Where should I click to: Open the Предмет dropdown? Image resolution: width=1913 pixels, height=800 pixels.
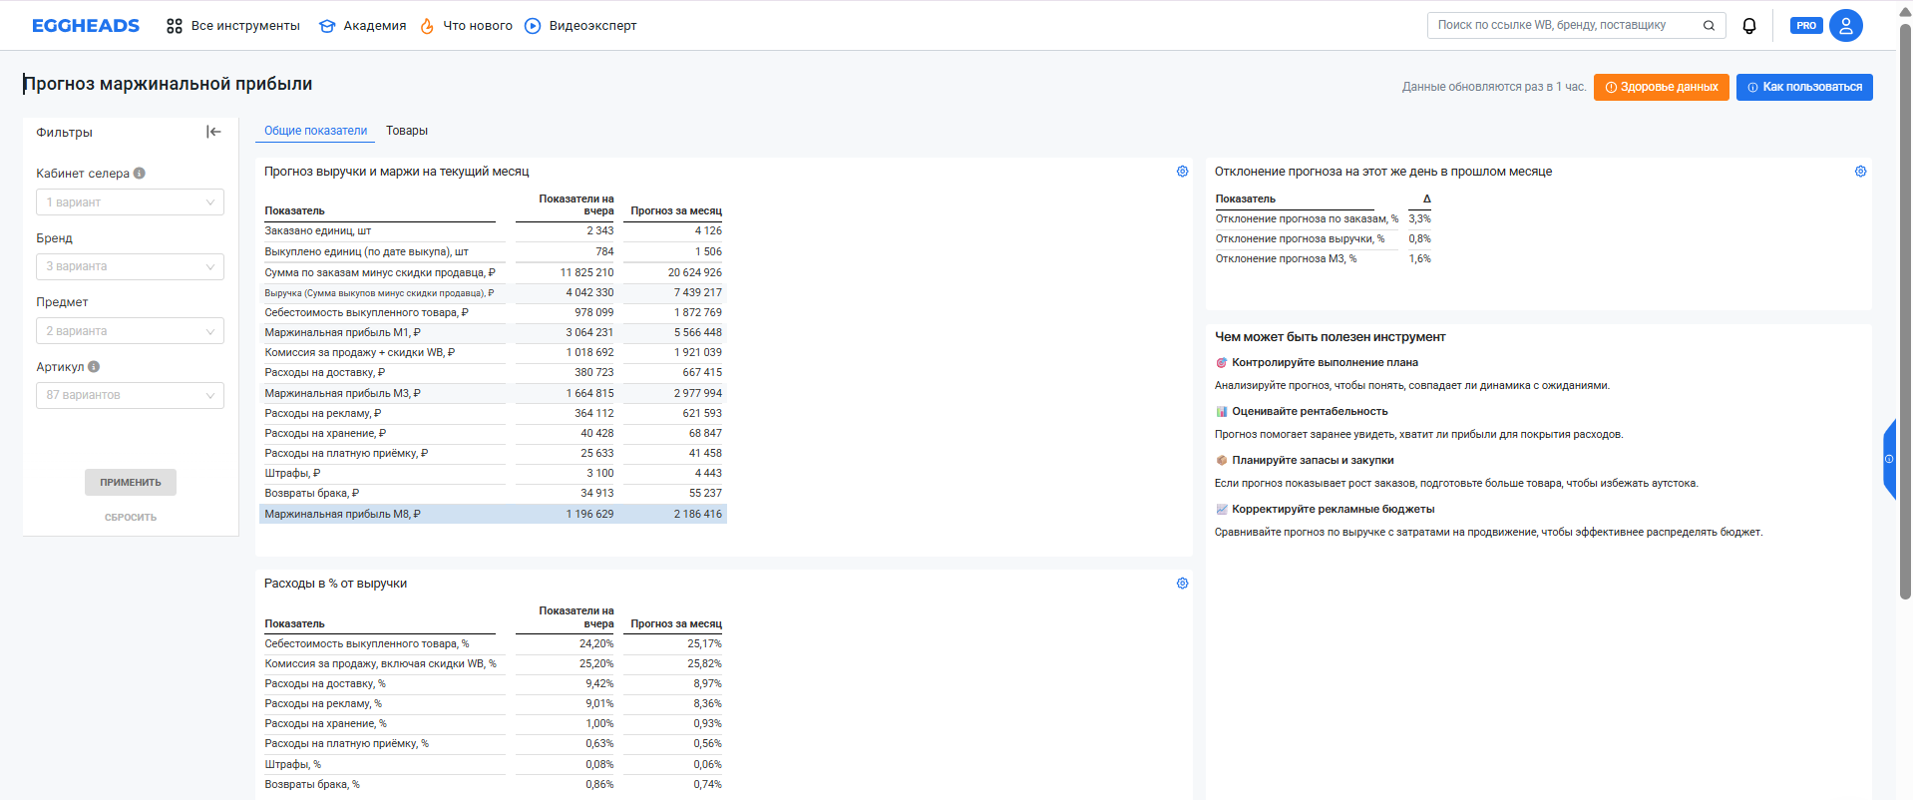130,331
